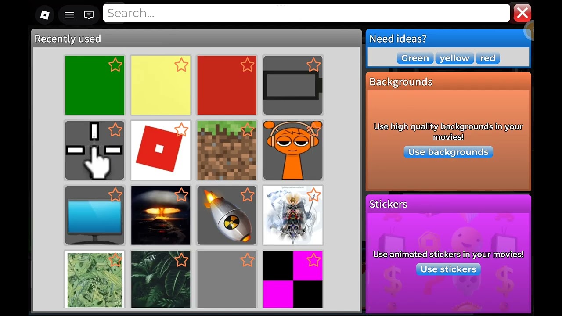The width and height of the screenshot is (562, 316).
Task: Click the Recently used heading
Action: tap(68, 39)
